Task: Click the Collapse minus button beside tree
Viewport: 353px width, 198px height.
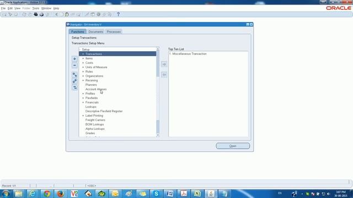Action: pyautogui.click(x=74, y=65)
